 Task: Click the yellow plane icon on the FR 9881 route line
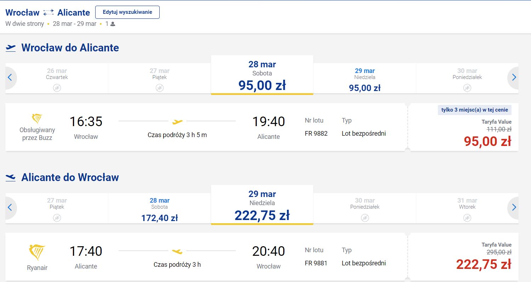click(177, 251)
